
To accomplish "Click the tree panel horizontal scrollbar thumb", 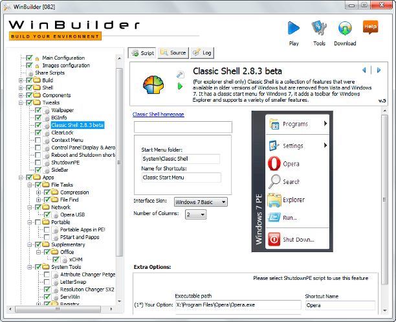I will [58, 309].
